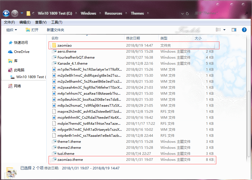Open the 文件(F) menu
This screenshot has width=252, height=180.
click(x=9, y=22)
